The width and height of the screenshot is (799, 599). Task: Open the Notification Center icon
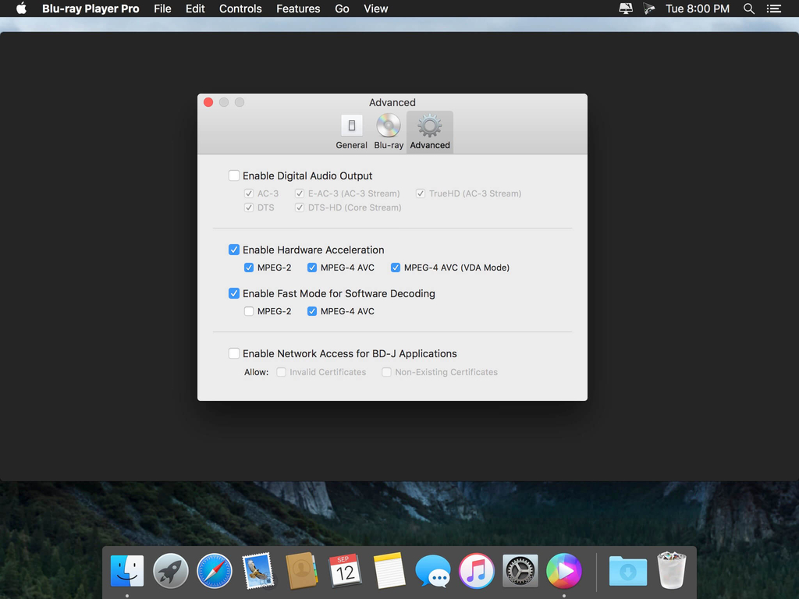pos(773,9)
